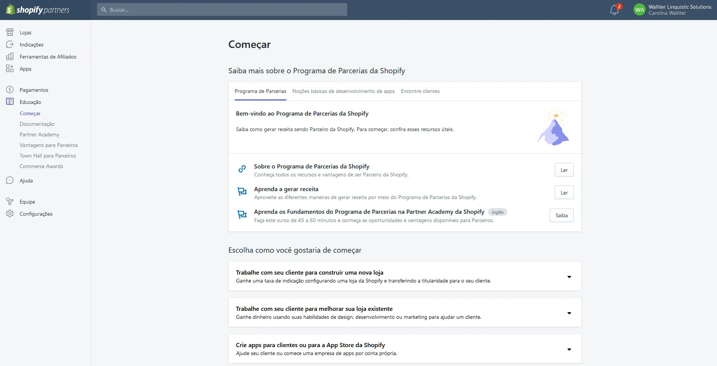Viewport: 717px width, 366px height.
Task: Open Commerce Awards submenu item
Action: (x=41, y=166)
